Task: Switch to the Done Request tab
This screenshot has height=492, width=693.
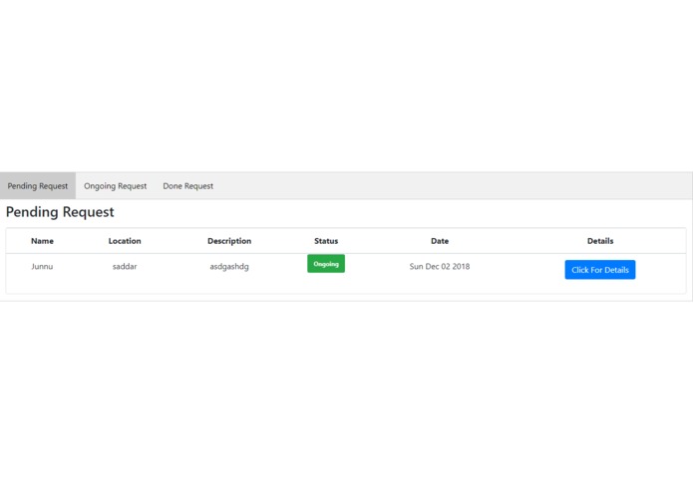Action: point(187,186)
